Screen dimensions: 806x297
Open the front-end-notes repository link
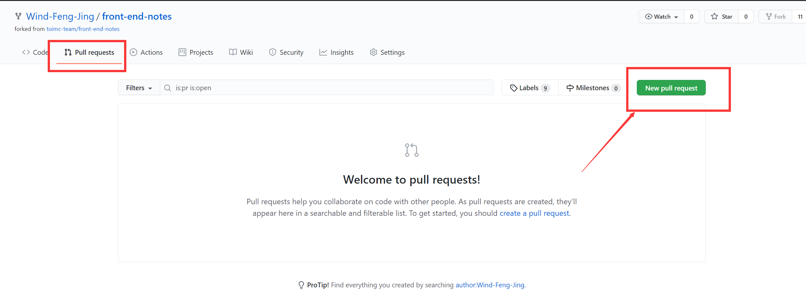pyautogui.click(x=137, y=16)
